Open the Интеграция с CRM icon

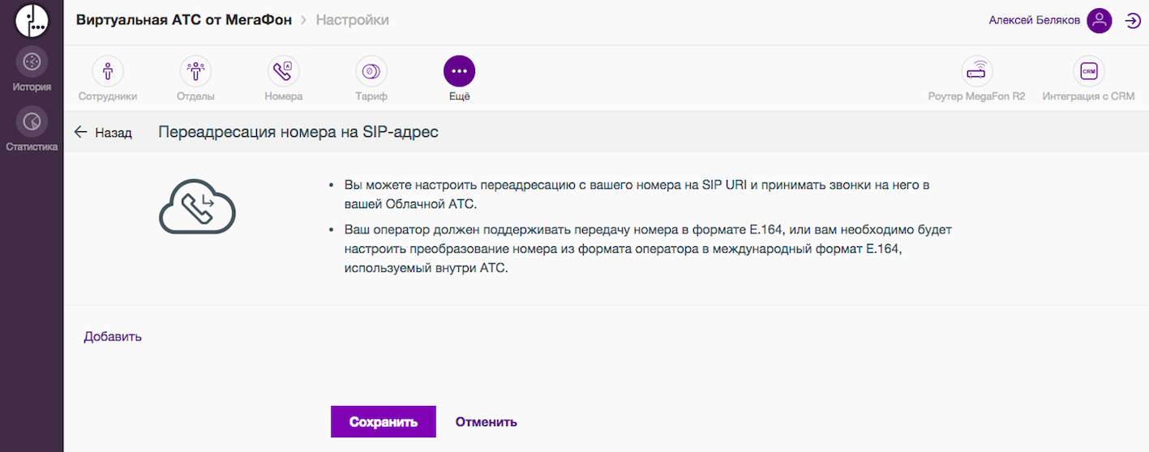[x=1088, y=72]
